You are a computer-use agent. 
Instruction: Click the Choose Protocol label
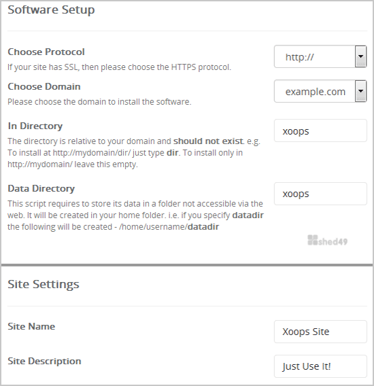click(x=46, y=52)
